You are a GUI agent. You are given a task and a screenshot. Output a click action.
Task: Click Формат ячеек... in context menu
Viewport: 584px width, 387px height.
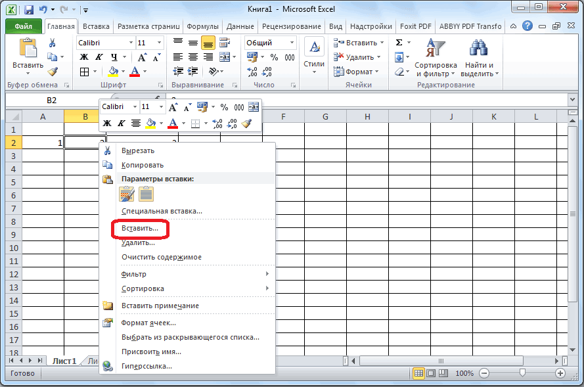point(148,323)
